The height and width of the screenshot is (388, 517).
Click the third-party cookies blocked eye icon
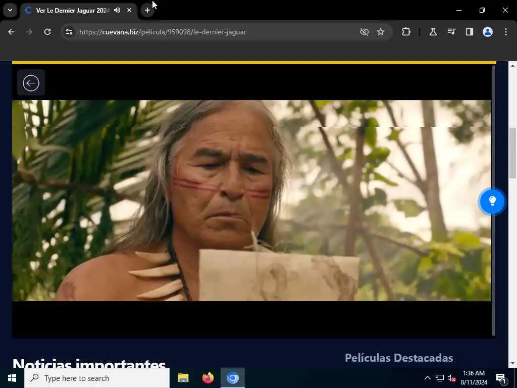coord(365,32)
